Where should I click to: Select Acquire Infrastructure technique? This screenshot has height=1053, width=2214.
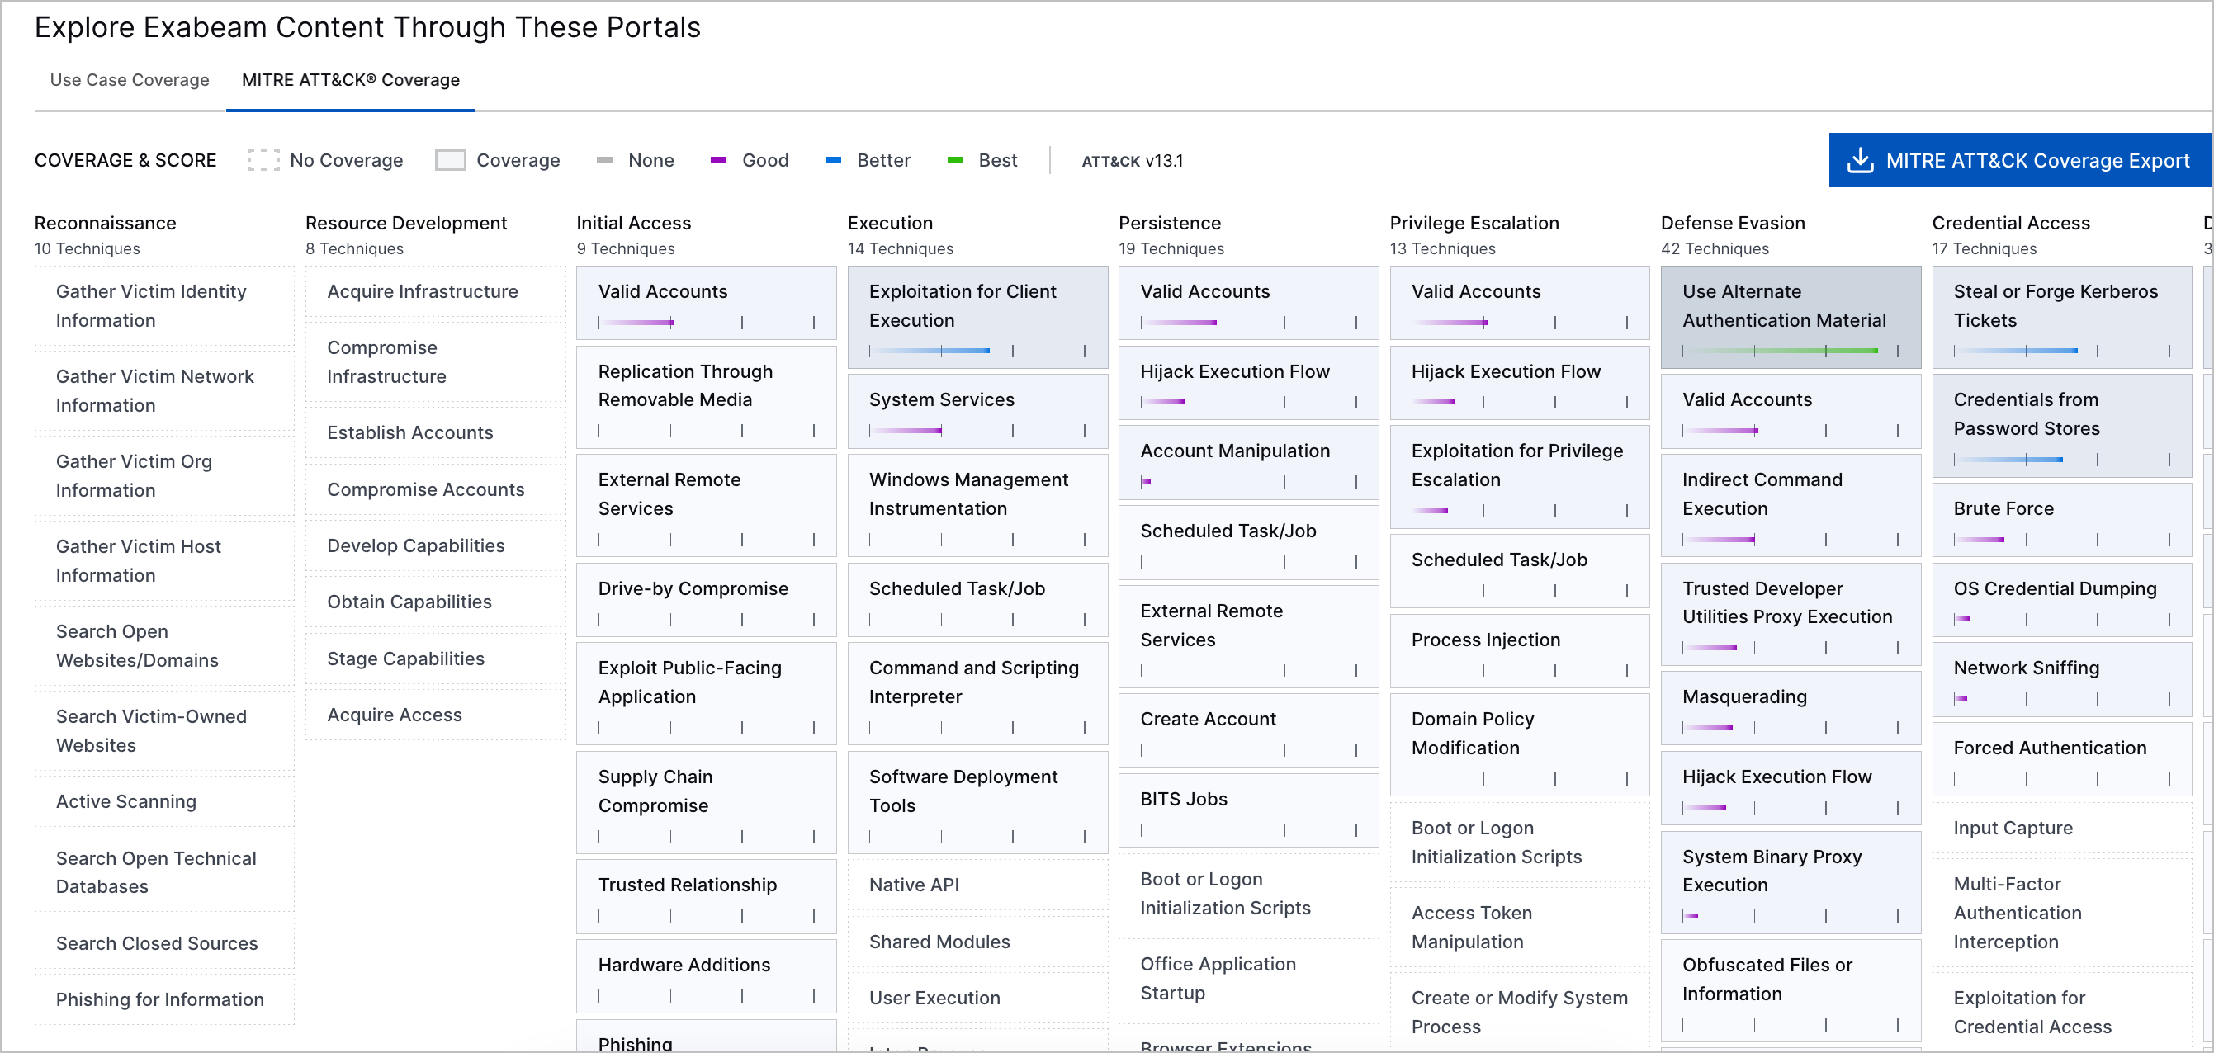[436, 292]
